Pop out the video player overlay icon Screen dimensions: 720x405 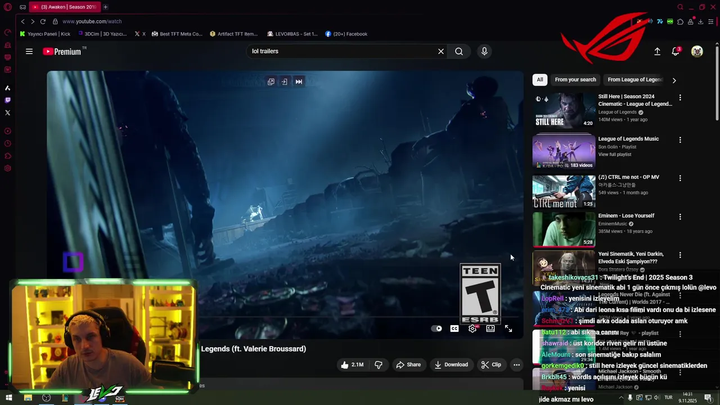[271, 82]
